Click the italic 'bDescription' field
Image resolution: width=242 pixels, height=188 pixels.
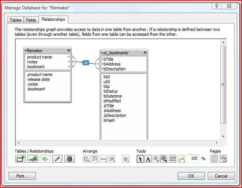[115, 115]
